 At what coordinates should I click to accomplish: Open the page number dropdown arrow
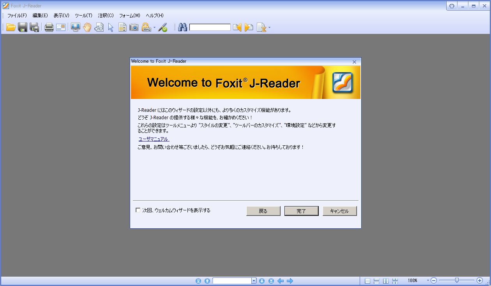(x=254, y=281)
